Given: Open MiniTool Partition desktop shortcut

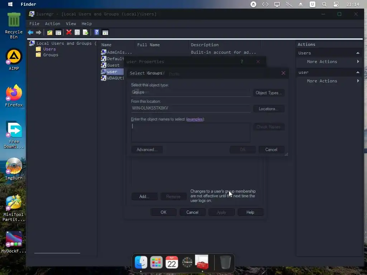Looking at the screenshot, I should (x=14, y=208).
